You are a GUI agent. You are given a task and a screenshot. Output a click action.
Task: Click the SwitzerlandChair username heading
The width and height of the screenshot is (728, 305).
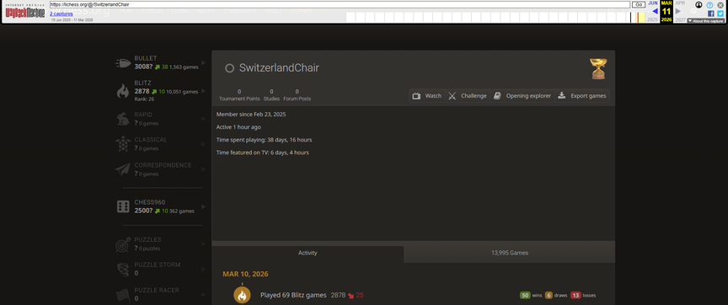pyautogui.click(x=279, y=67)
